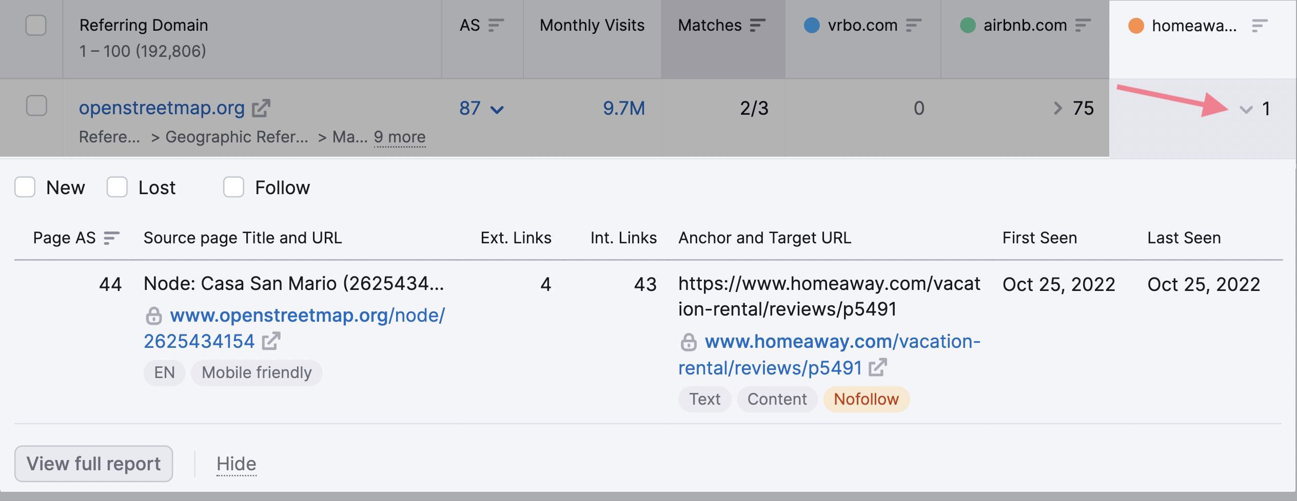This screenshot has width=1297, height=501.
Task: Show 9 more referring categories
Action: point(400,137)
